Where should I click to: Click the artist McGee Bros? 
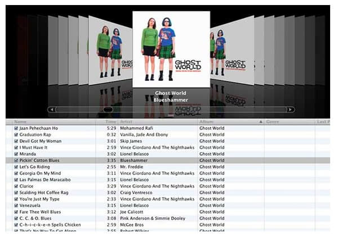coord(132,225)
